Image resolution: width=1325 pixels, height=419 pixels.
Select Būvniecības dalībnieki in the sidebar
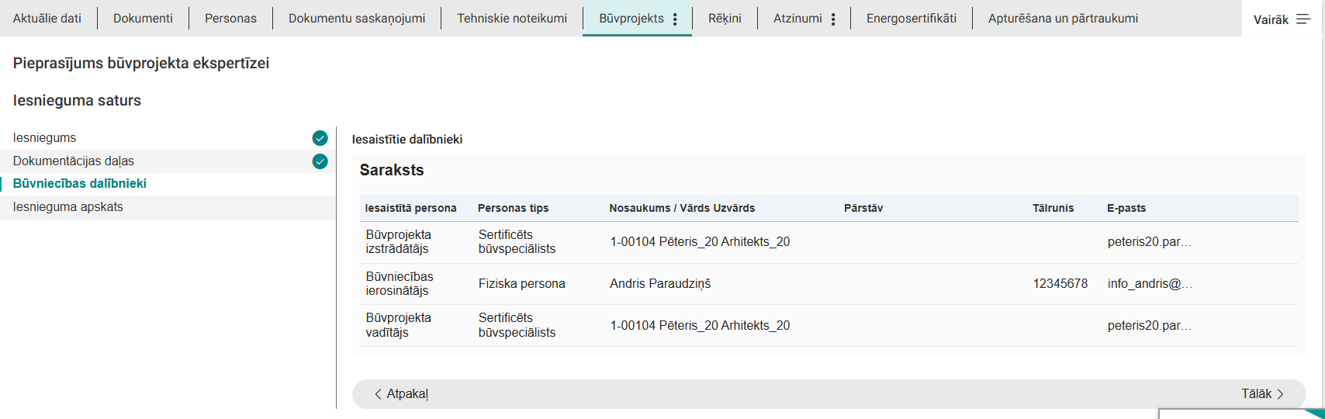[80, 184]
